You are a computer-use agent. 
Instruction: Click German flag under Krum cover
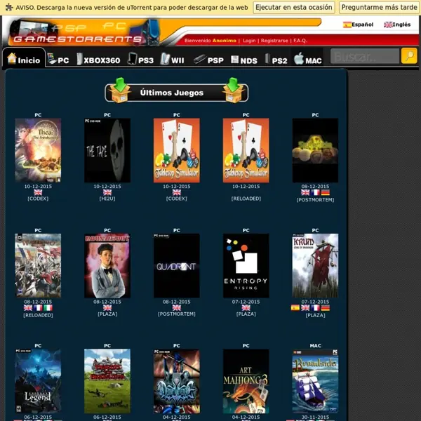(325, 308)
